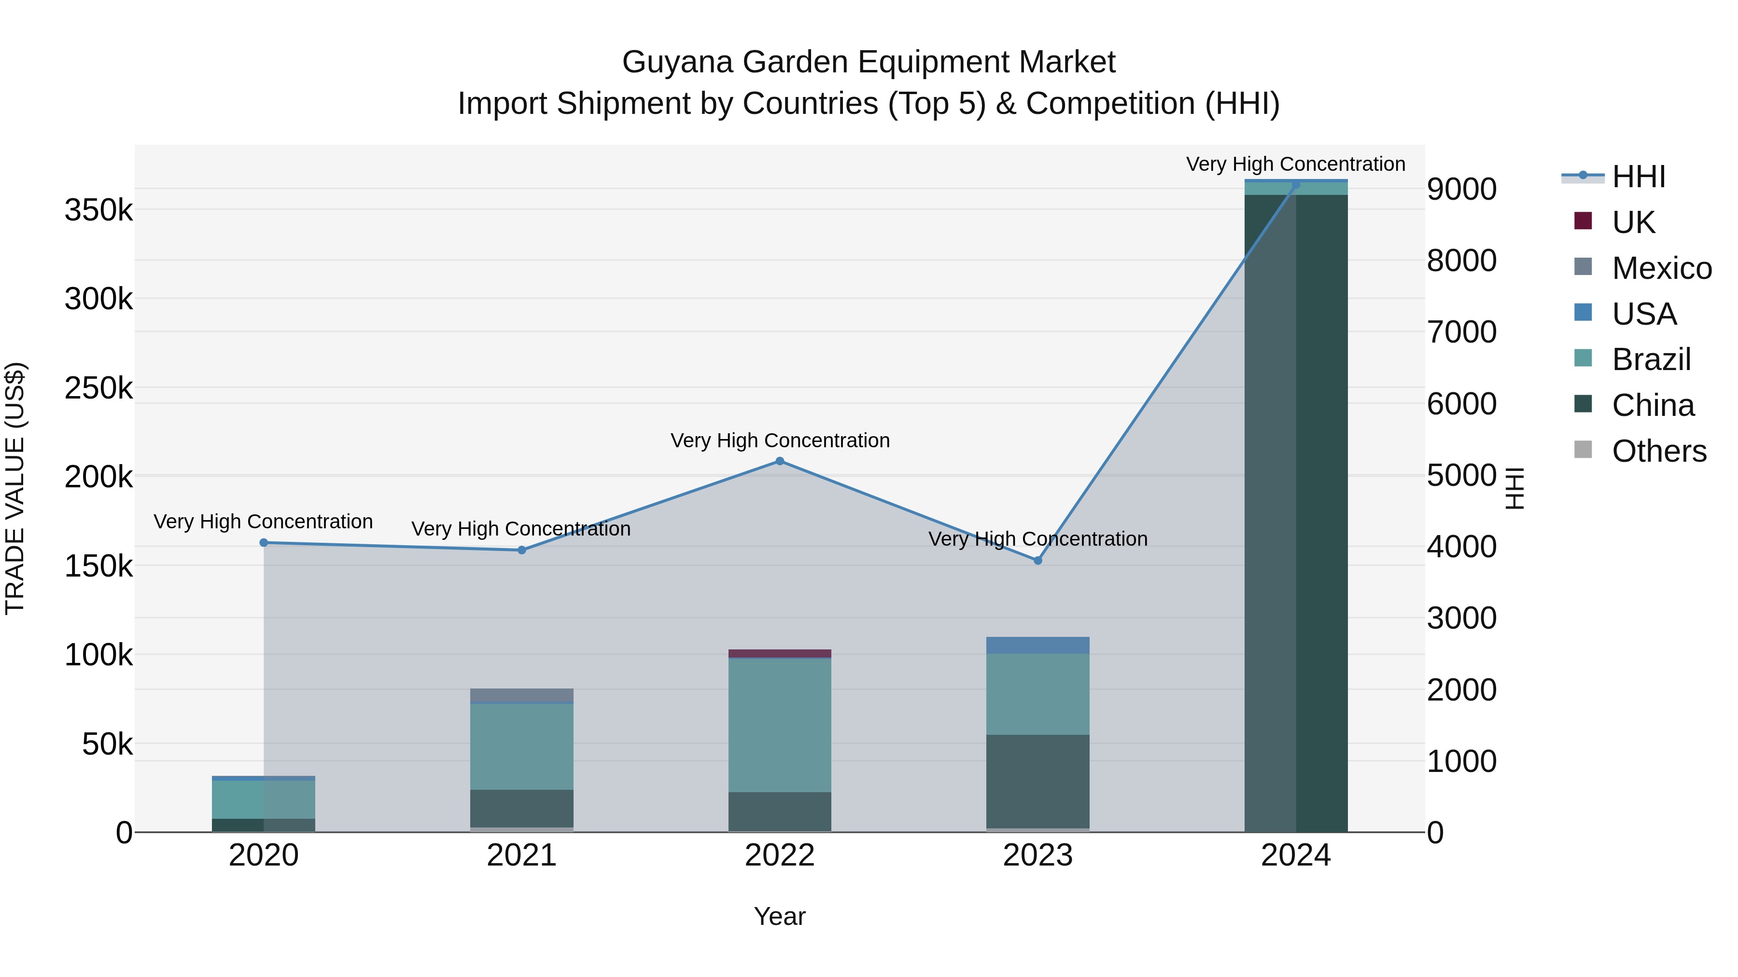The width and height of the screenshot is (1738, 977).
Task: Click the Brazil segment of the 2021 bar
Action: (x=521, y=747)
